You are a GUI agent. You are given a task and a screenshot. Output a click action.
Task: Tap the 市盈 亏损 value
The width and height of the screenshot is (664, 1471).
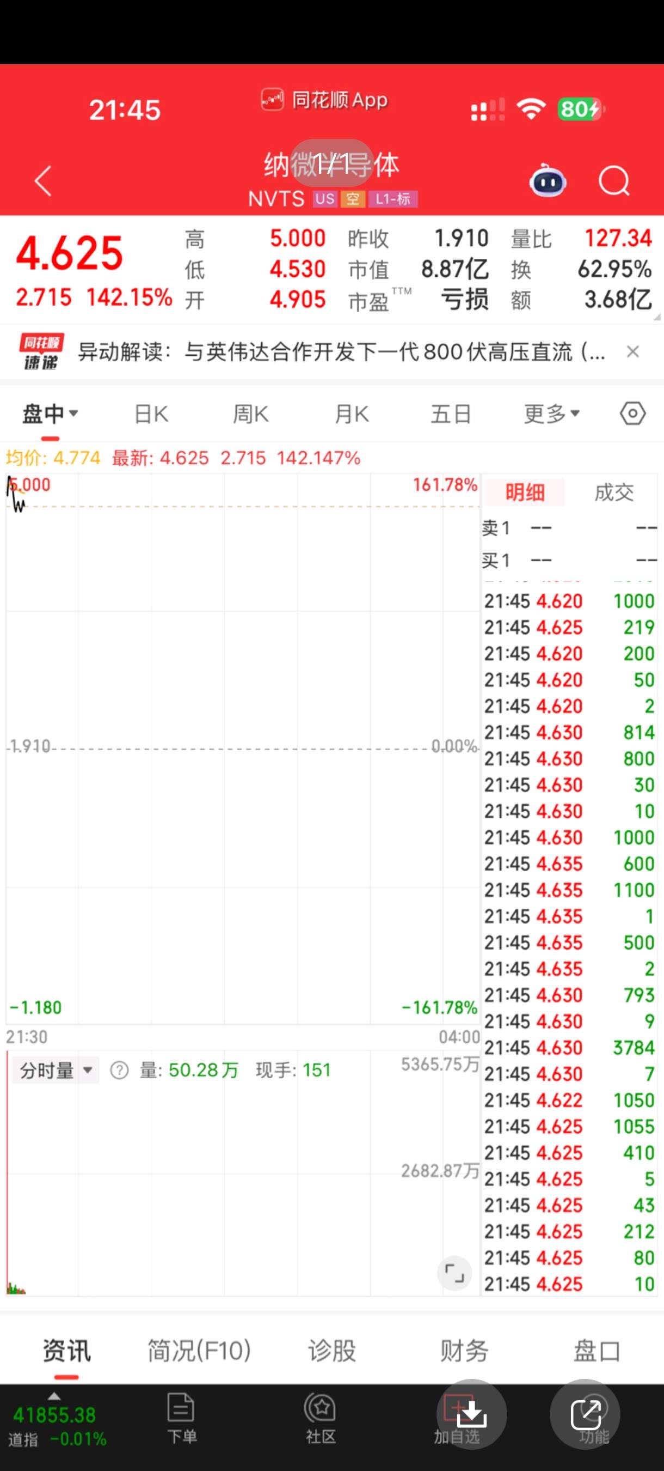coord(464,299)
